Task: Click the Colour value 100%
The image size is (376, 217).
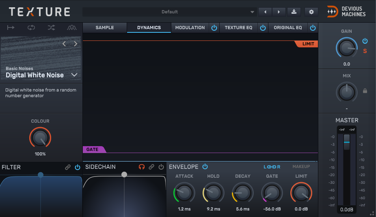Action: [40, 154]
